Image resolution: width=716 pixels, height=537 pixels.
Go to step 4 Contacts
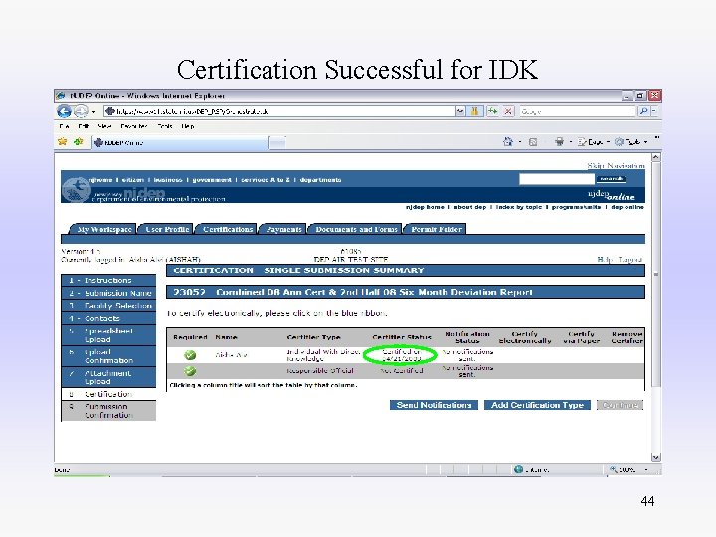(108, 319)
